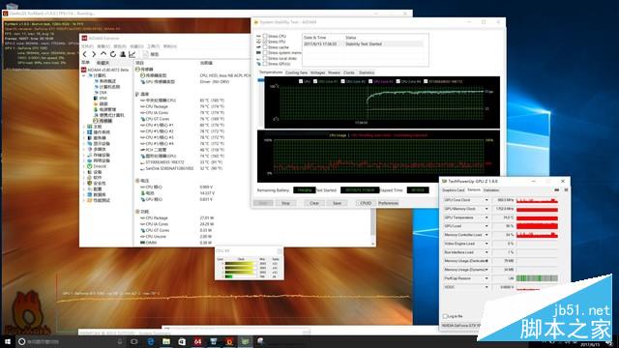Open Validation tab in GPU-Z

pos(491,190)
